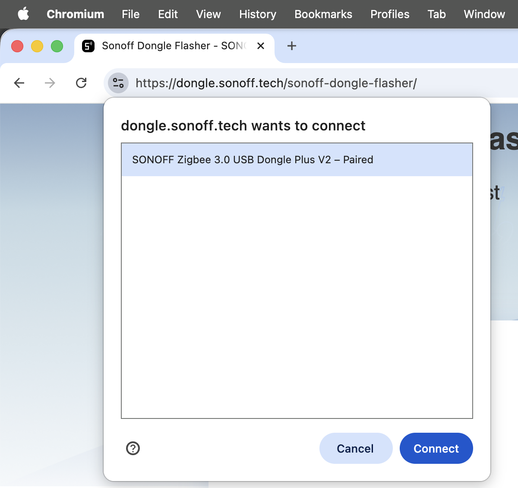
Task: Open the Window menu
Action: pyautogui.click(x=484, y=14)
